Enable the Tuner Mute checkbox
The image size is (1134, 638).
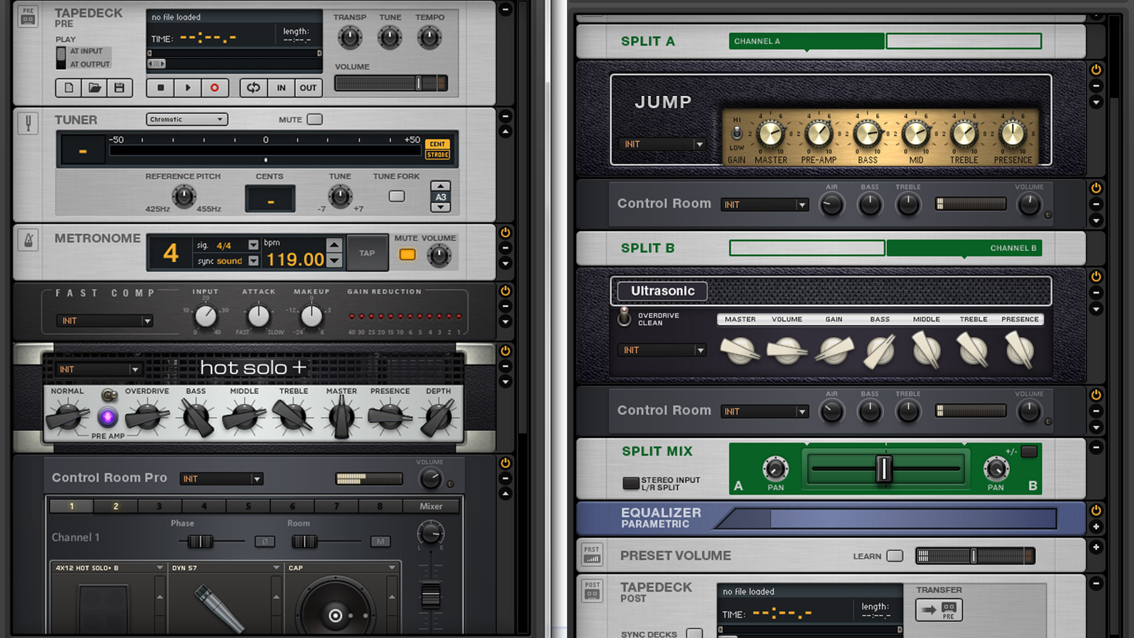pyautogui.click(x=315, y=119)
